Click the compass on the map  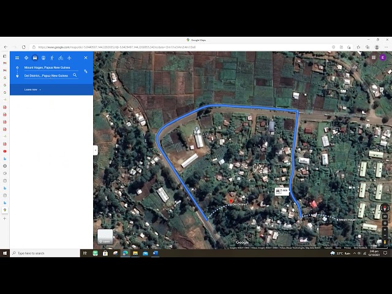[x=385, y=208]
